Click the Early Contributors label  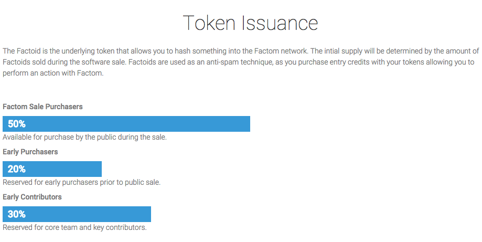[33, 197]
